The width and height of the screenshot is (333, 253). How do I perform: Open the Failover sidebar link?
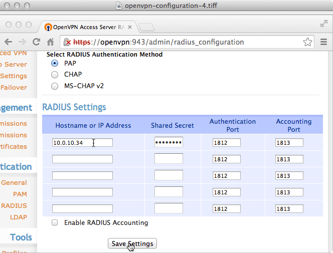14,87
